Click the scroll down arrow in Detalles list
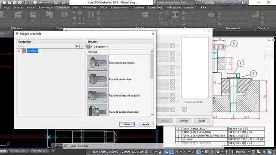This screenshot has width=276, height=155. point(152,115)
